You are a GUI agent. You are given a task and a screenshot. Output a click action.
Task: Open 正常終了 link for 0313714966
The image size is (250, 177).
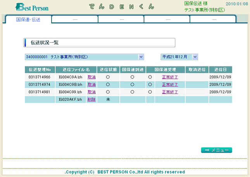coord(170,77)
